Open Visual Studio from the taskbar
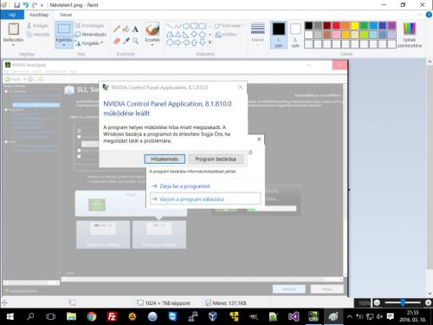 [294, 316]
